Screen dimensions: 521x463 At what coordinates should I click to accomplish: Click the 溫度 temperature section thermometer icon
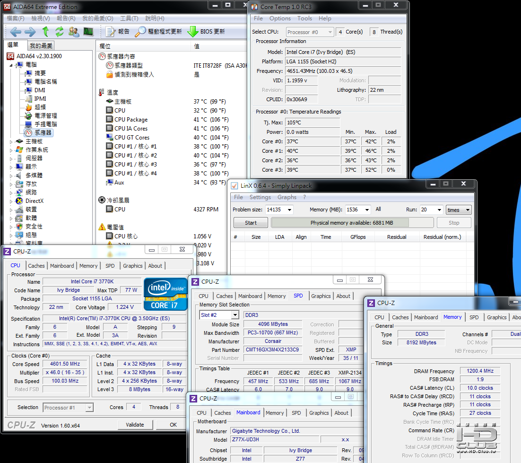click(x=102, y=92)
